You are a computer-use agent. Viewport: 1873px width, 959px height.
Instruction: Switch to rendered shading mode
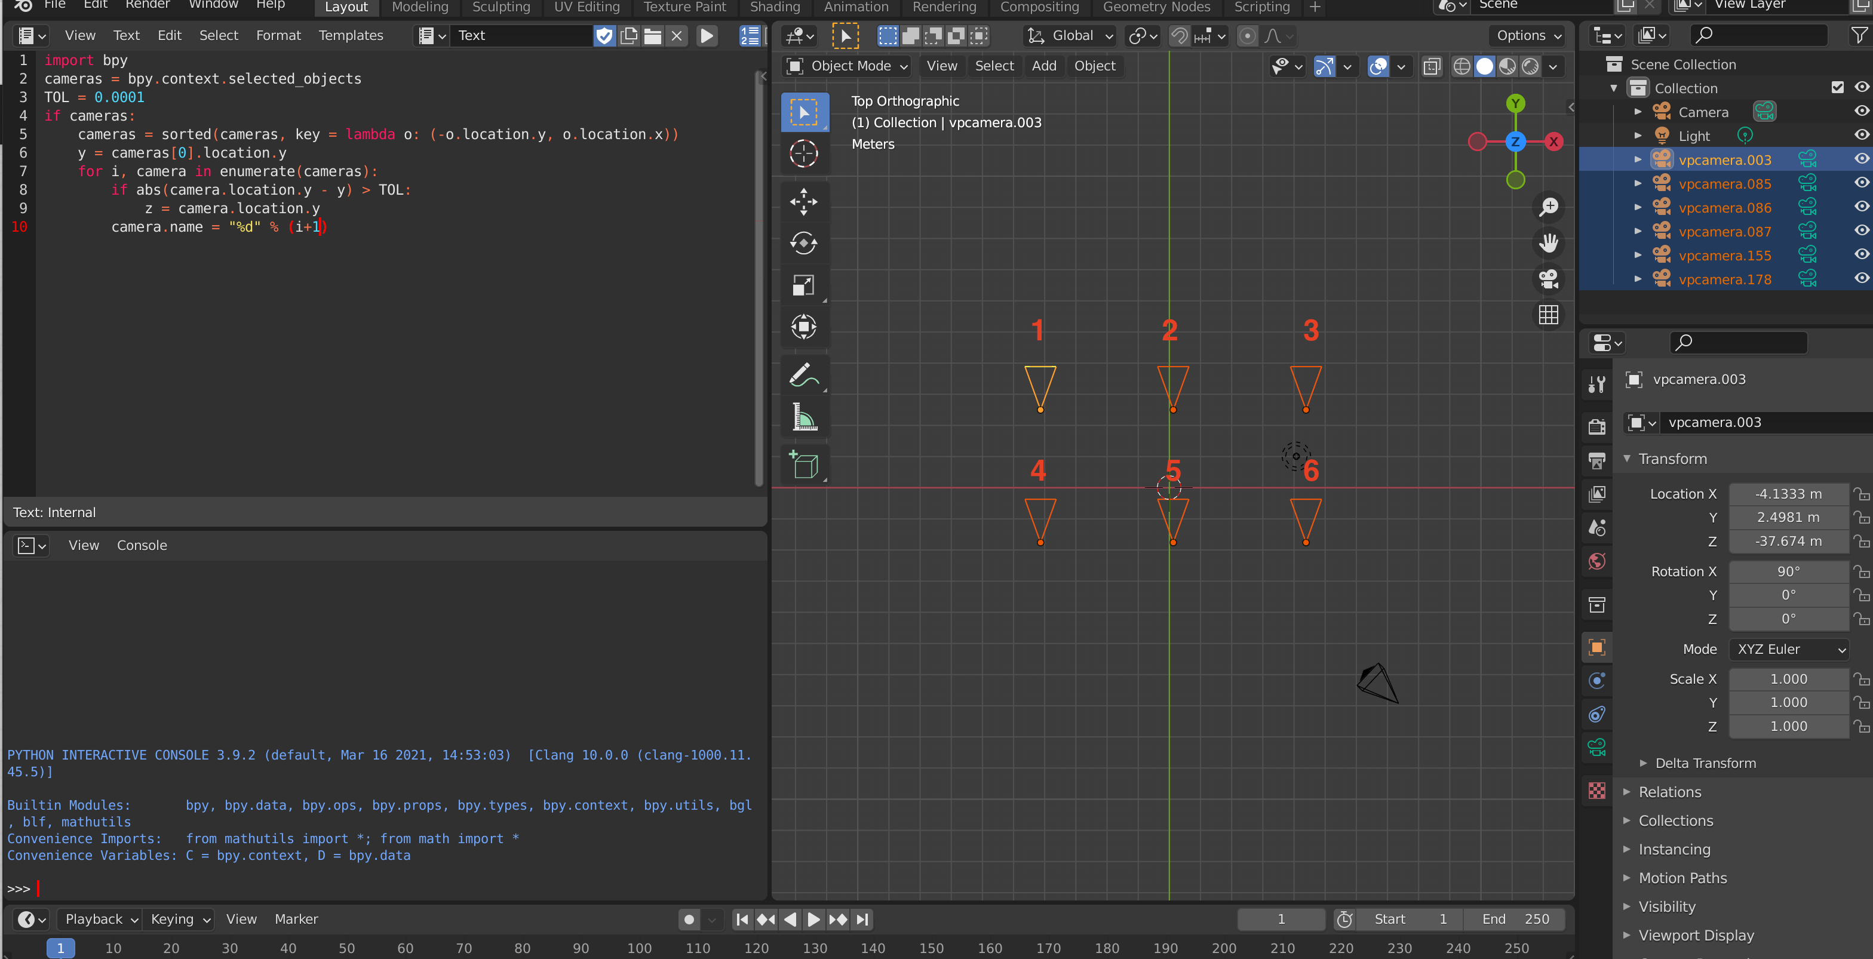point(1531,67)
